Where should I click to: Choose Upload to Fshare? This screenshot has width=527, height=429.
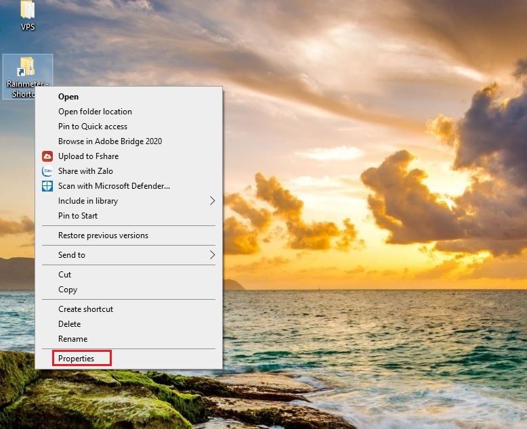(x=129, y=156)
